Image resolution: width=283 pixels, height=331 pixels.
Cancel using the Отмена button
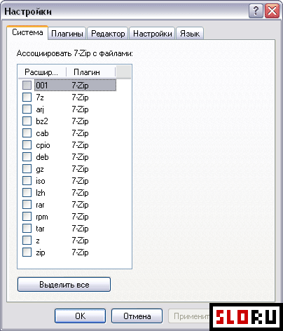coord(137,316)
